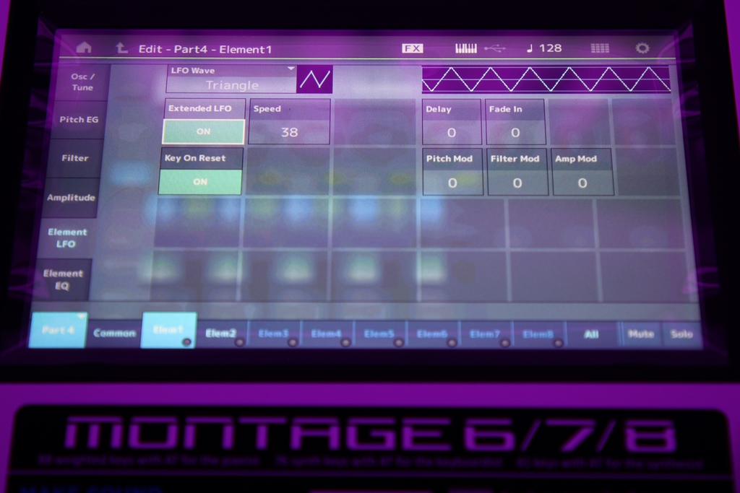The width and height of the screenshot is (740, 493).
Task: Open the Part 4 selector dropdown
Action: pyautogui.click(x=58, y=330)
